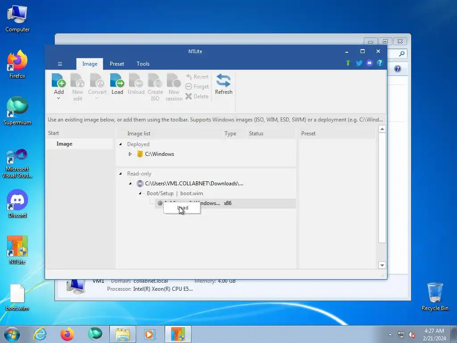Image resolution: width=457 pixels, height=343 pixels.
Task: Click the green update arrow icon
Action: pyautogui.click(x=348, y=63)
